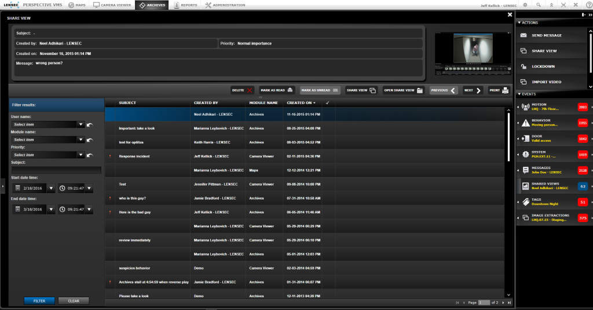Click the Print button

pos(499,90)
